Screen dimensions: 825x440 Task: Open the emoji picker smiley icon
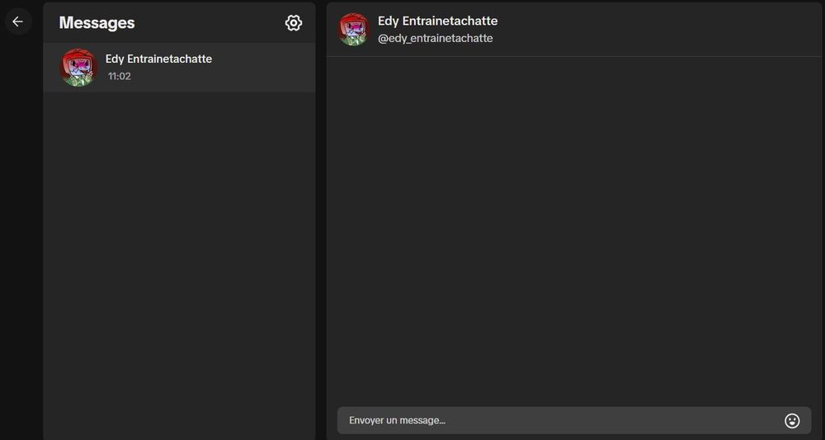[x=792, y=420]
